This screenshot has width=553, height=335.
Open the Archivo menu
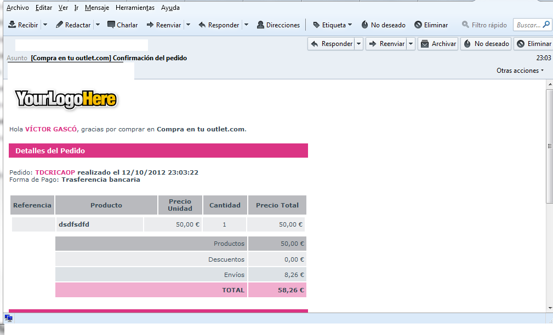point(18,8)
